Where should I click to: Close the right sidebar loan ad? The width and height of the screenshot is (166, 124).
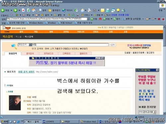tap(157, 70)
